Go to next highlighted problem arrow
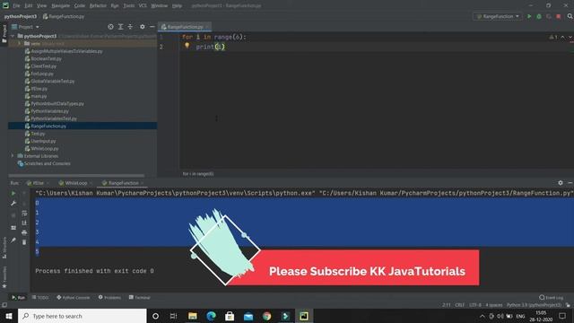 [570, 37]
